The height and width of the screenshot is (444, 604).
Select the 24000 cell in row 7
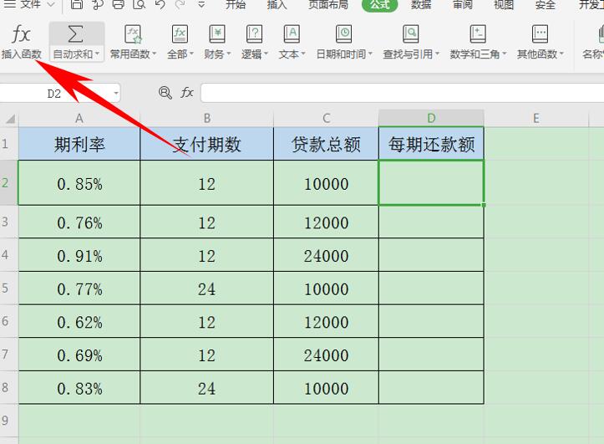[327, 355]
